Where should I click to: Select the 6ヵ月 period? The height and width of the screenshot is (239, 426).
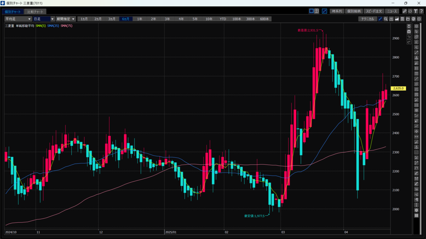(126, 19)
